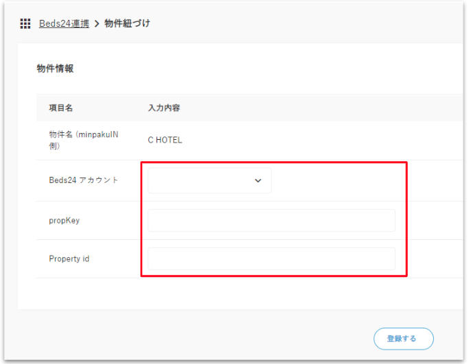Click the left edge of the propKey input
Image resolution: width=471 pixels, height=364 pixels.
[x=152, y=221]
